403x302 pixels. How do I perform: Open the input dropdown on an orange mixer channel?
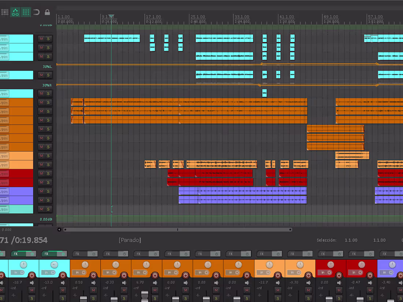coord(78,272)
